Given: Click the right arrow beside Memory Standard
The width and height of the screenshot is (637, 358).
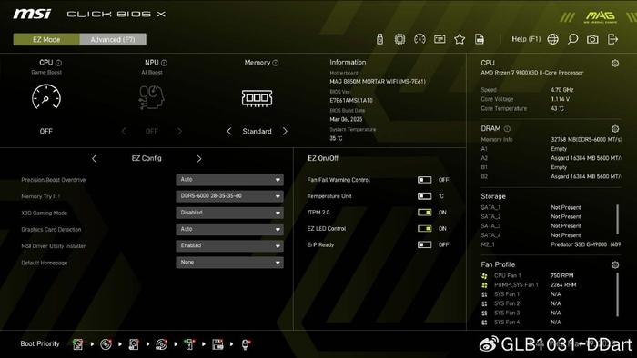Looking at the screenshot, I should pos(285,132).
